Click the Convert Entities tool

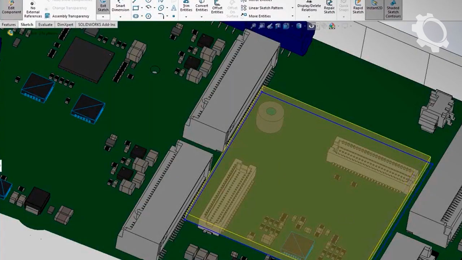[202, 8]
